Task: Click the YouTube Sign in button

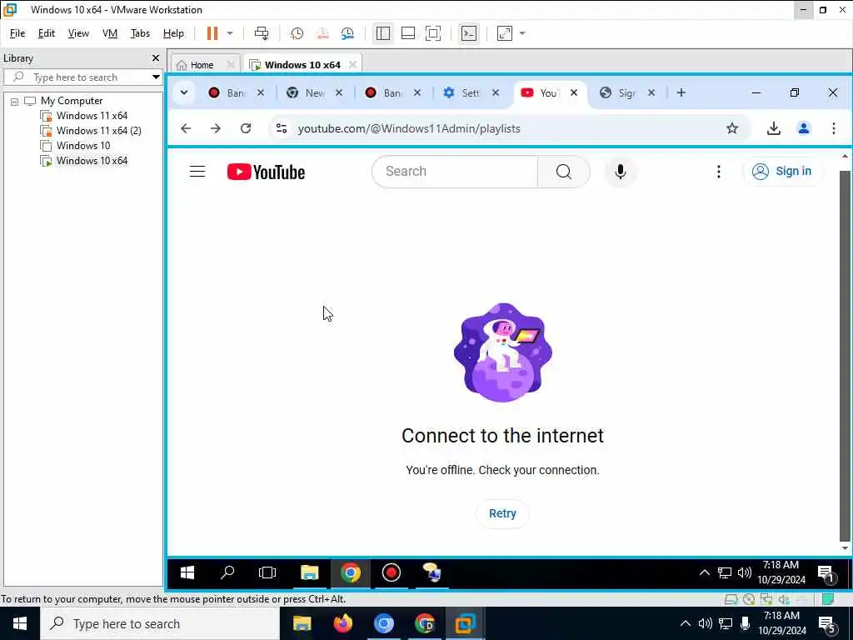Action: point(782,172)
